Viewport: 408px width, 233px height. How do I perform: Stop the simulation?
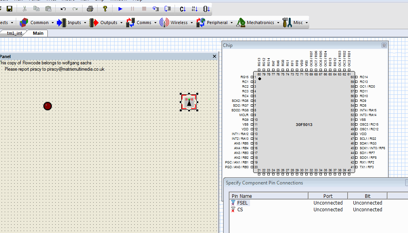click(x=144, y=9)
